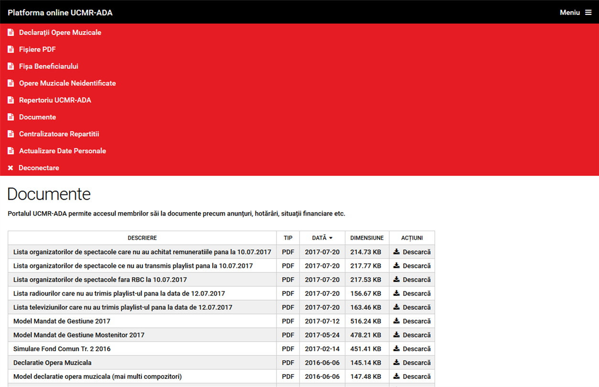Click size value '163.46 KB'
Viewport: 599px width, 387px height.
[367, 307]
